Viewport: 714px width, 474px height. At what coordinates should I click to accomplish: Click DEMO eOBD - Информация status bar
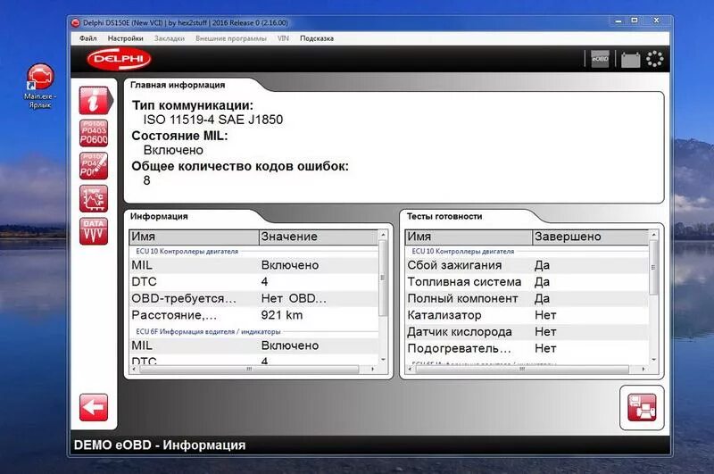coord(160,445)
